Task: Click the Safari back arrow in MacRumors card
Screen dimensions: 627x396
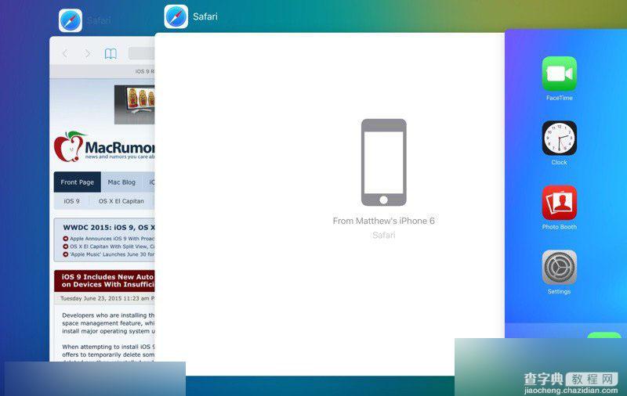Action: coord(65,53)
